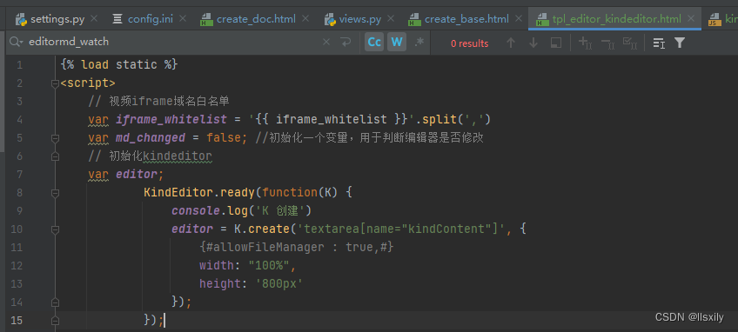
Task: Toggle fold marker on line 5
Action: pyautogui.click(x=55, y=138)
